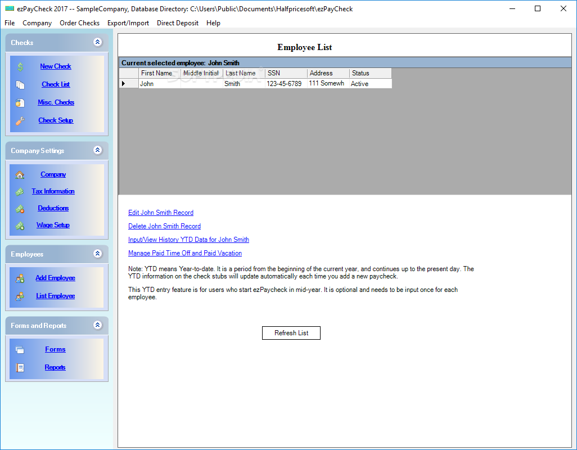
Task: Sort by Last Name column header
Action: click(x=244, y=73)
